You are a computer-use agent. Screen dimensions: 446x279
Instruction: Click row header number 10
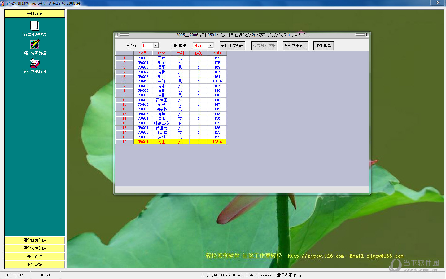pyautogui.click(x=124, y=100)
